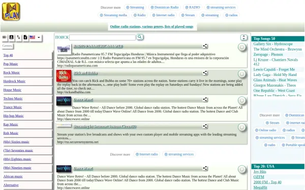Screen dimensions: 305x190
Task: Select the (60s) Sixties music genre
Action: (x=16, y=142)
